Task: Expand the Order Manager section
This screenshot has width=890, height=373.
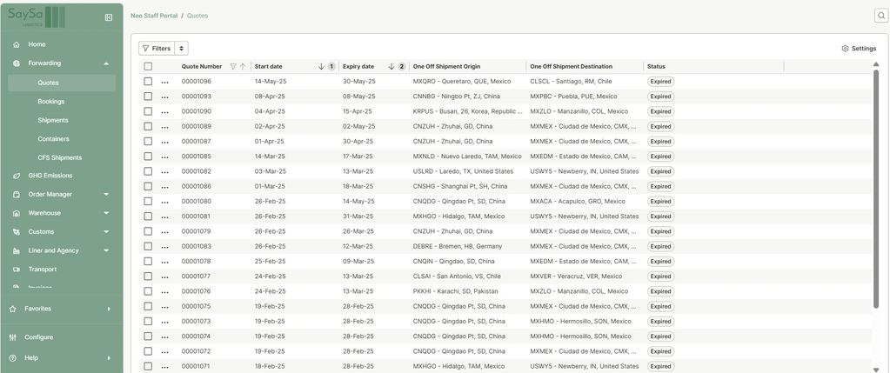Action: pyautogui.click(x=106, y=195)
